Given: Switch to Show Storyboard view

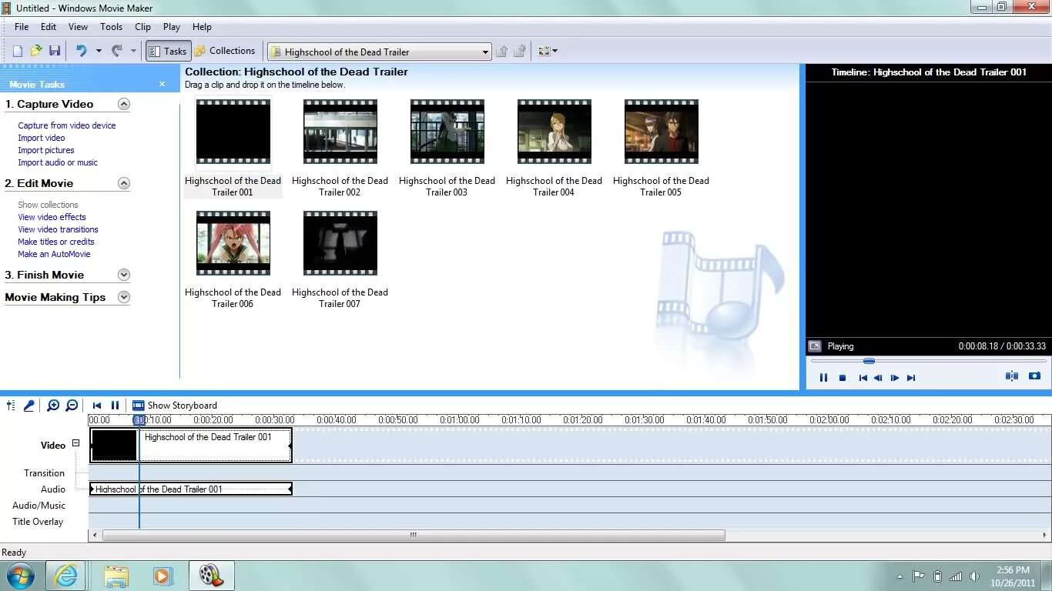Looking at the screenshot, I should click(x=175, y=406).
